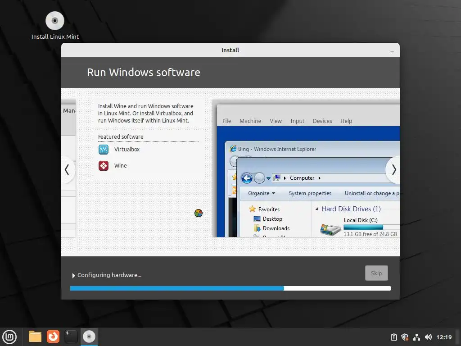
Task: Go to the previous slide with left chevron
Action: [x=67, y=170]
